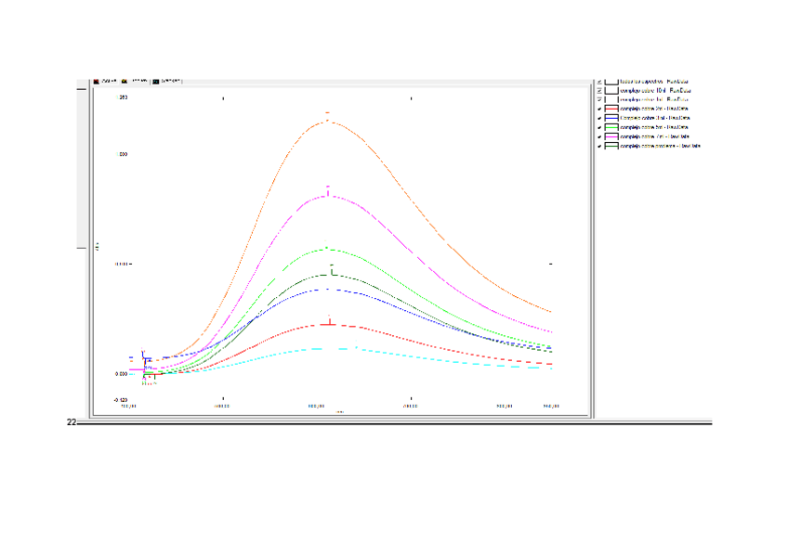Toggle the complejo cobre 10ml legend checkbox
The height and width of the screenshot is (556, 788).
coord(600,91)
